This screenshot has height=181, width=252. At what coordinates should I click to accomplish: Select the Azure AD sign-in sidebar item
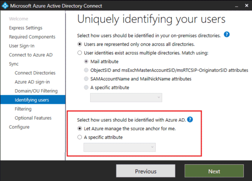[32, 82]
